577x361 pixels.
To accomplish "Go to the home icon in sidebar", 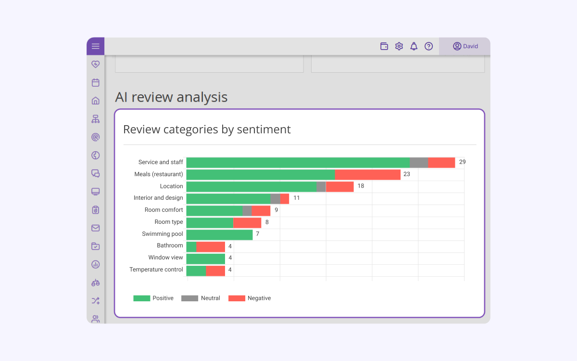I will (96, 101).
